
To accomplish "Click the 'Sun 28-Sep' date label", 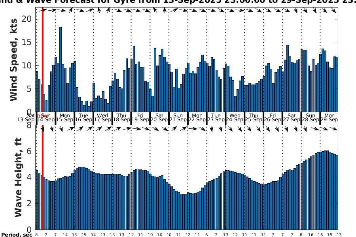I will pyautogui.click(x=311, y=117).
